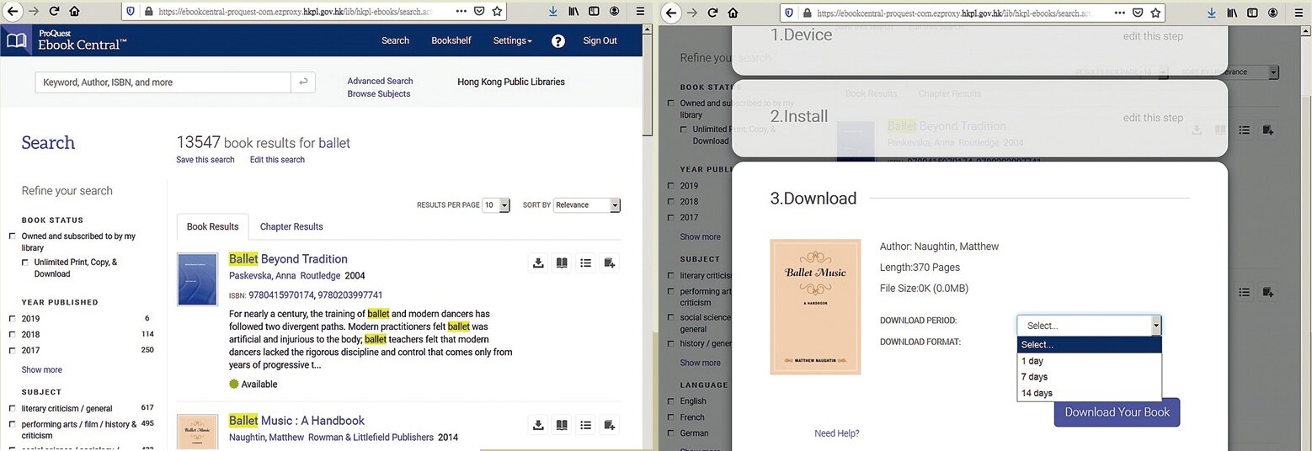Screen dimensions: 1312x451
Task: Expand 'Show more' under Subject in the right window
Action: [x=701, y=363]
